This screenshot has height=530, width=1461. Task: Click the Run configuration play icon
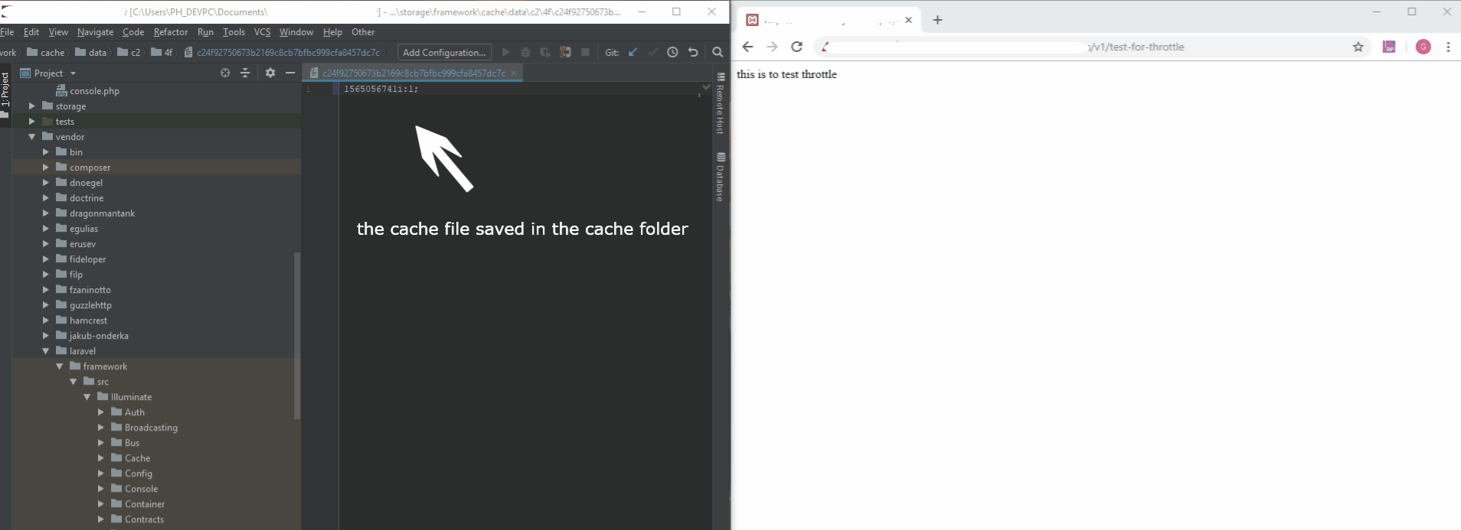[505, 52]
